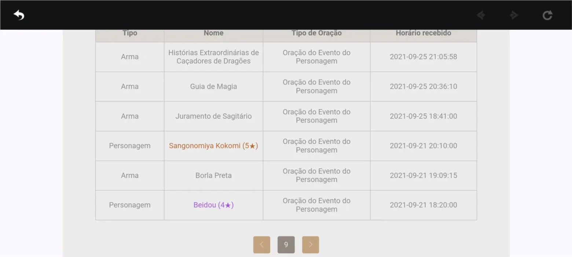The height and width of the screenshot is (257, 572).
Task: Click timestamp 2021-09-21 18:20:00
Action: (x=423, y=205)
